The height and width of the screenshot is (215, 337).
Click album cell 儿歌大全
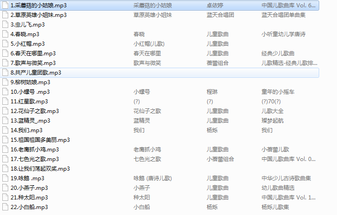[x=273, y=111]
